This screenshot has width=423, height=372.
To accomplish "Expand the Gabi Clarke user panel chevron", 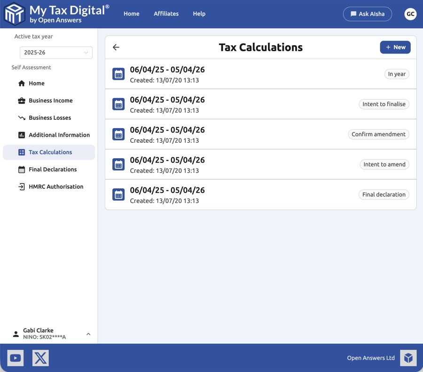I will [x=88, y=334].
